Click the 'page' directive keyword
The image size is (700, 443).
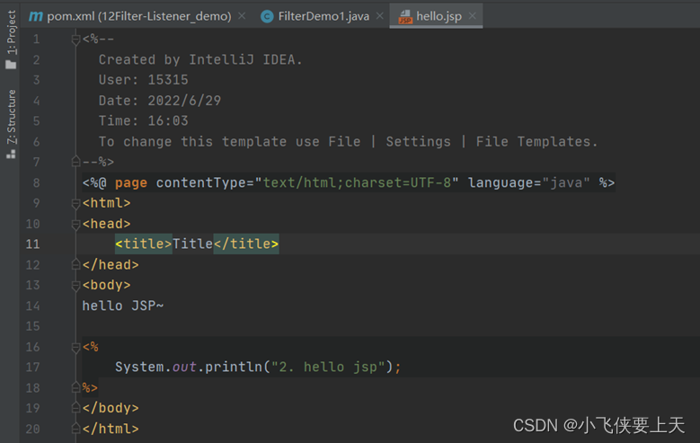(x=131, y=183)
